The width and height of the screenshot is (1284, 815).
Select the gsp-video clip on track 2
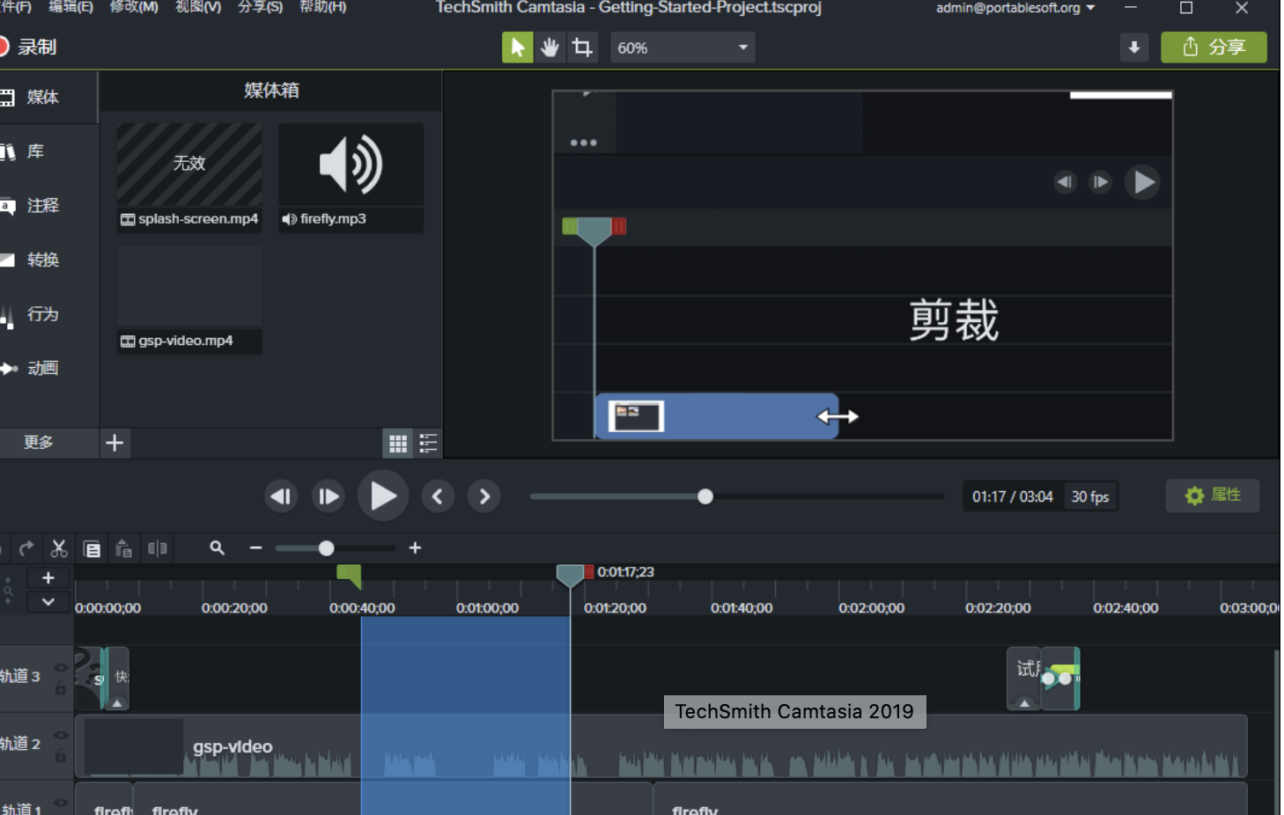(660, 746)
